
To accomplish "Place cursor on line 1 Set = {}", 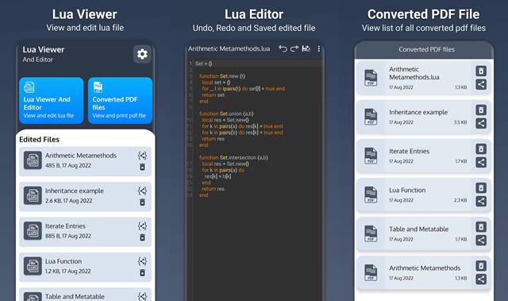I will click(203, 64).
